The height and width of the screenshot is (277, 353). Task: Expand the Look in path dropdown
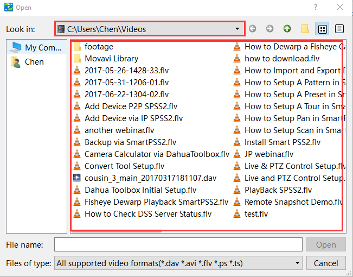point(238,29)
